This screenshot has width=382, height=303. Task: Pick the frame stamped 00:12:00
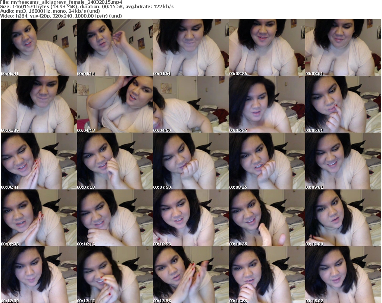pos(343,218)
